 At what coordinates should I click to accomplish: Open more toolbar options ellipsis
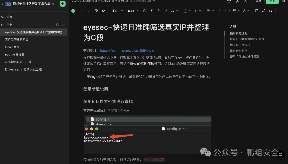tap(280, 11)
